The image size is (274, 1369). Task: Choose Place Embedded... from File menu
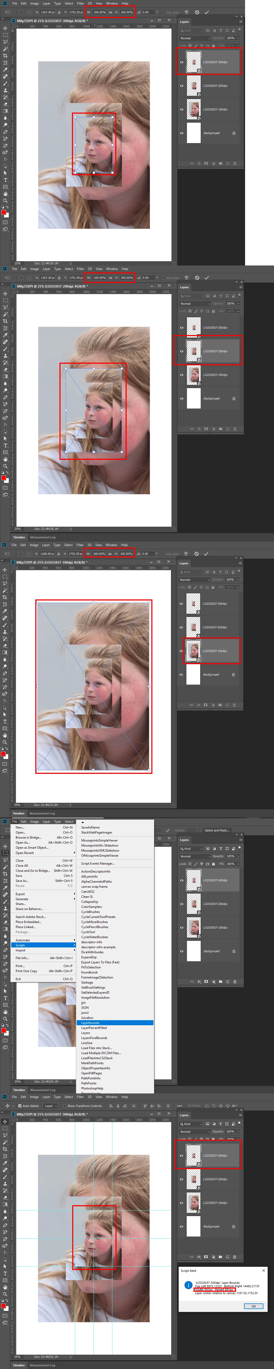pyautogui.click(x=43, y=922)
